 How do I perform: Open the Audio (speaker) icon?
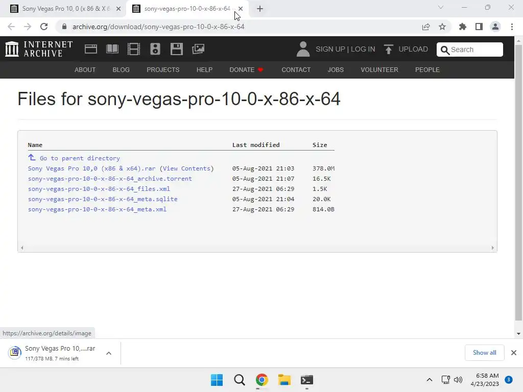pyautogui.click(x=155, y=49)
